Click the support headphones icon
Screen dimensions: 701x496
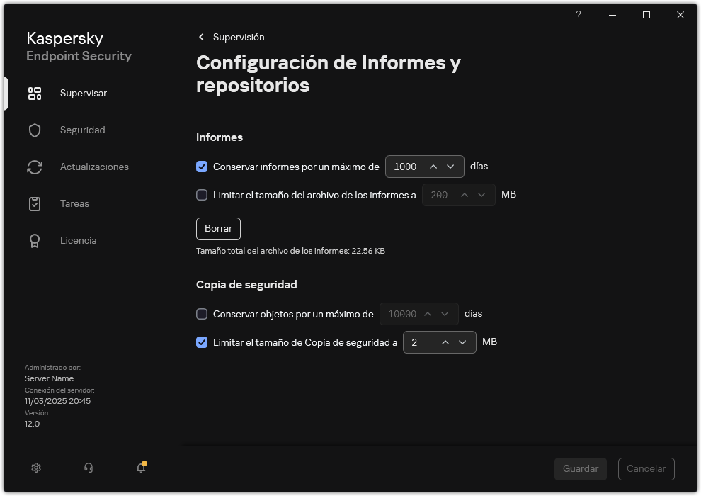[x=87, y=468]
